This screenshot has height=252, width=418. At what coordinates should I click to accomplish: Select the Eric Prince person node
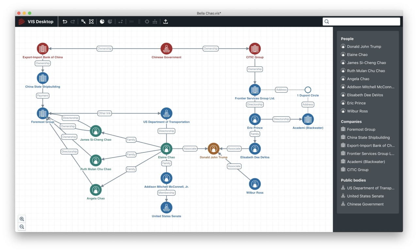(x=255, y=119)
